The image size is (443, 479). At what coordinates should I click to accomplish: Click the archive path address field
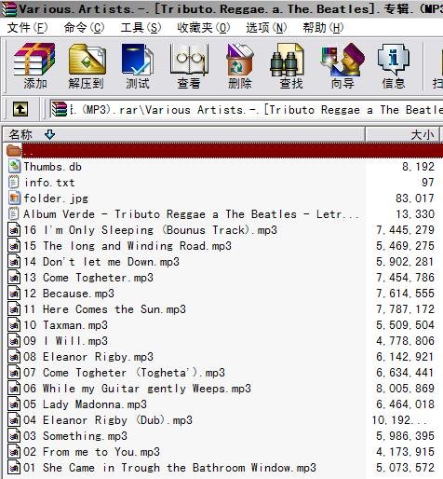pyautogui.click(x=246, y=109)
